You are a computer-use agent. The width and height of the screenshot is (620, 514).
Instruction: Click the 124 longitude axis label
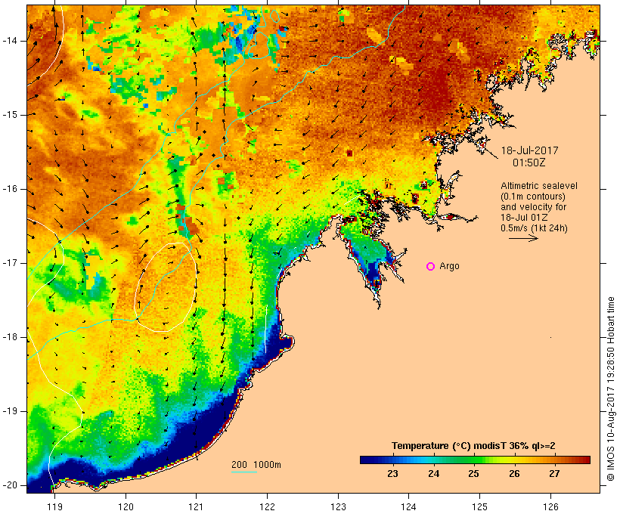408,506
